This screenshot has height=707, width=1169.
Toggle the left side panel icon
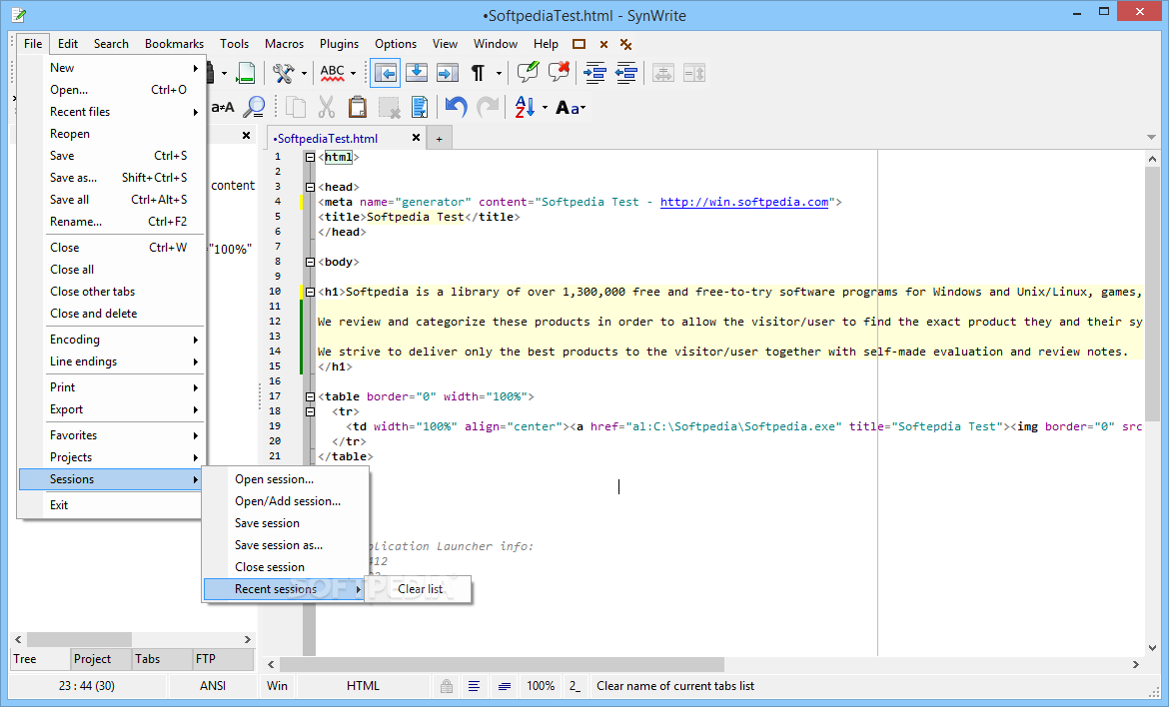point(386,73)
